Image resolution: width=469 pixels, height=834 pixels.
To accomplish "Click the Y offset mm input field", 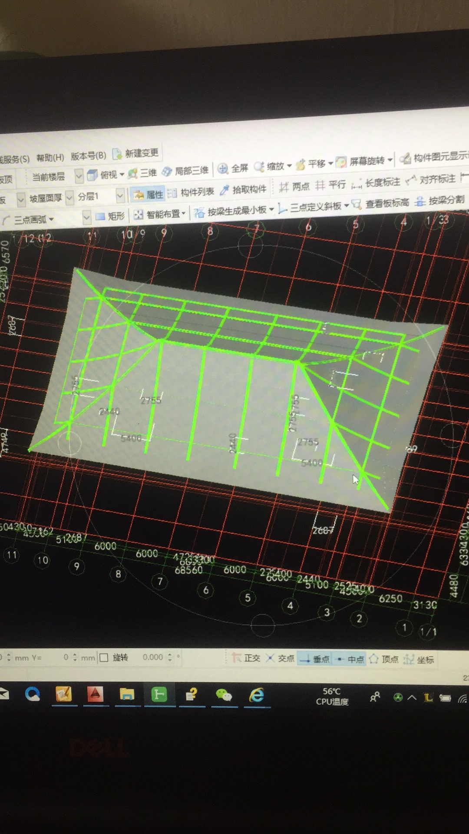I will tap(60, 658).
